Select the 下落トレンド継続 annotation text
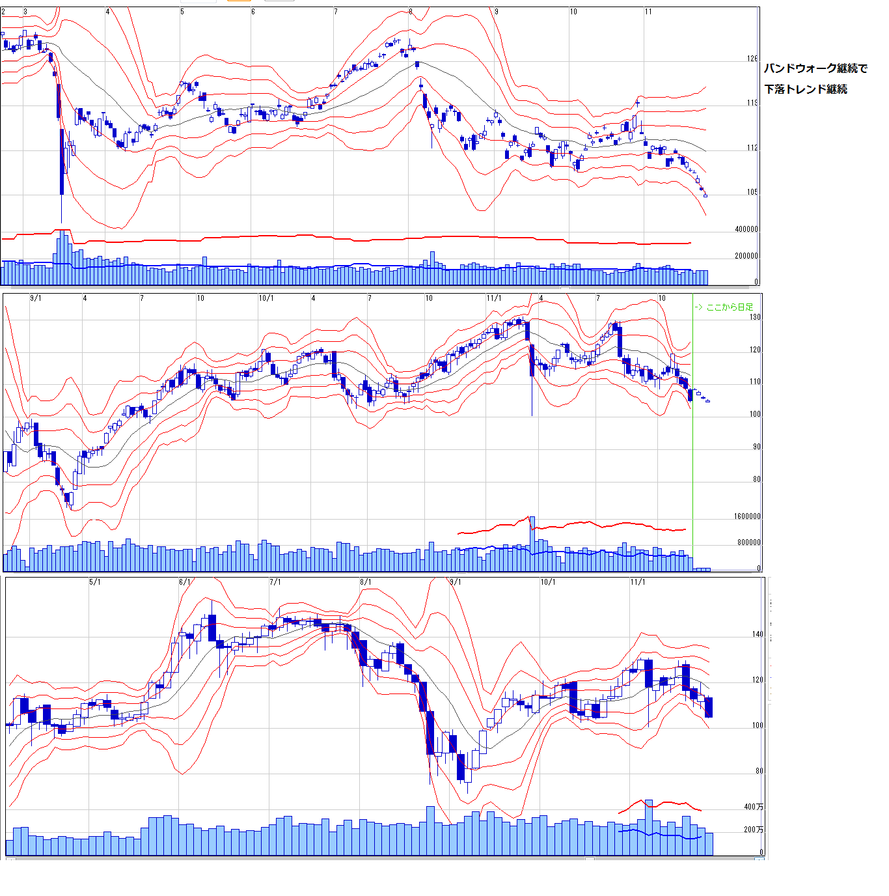 click(806, 89)
